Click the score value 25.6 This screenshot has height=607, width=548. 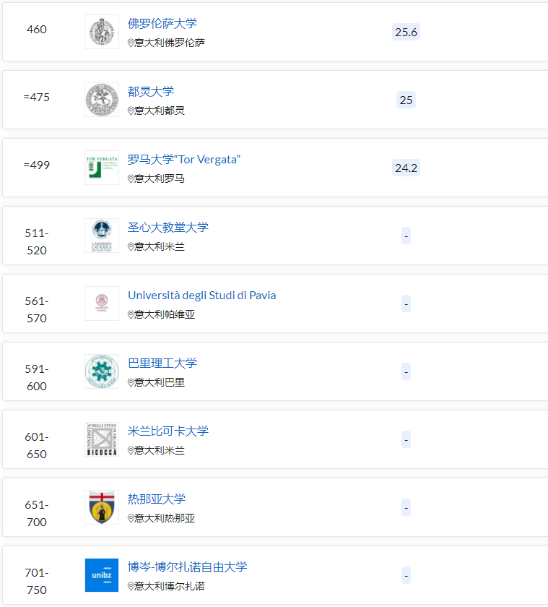406,32
